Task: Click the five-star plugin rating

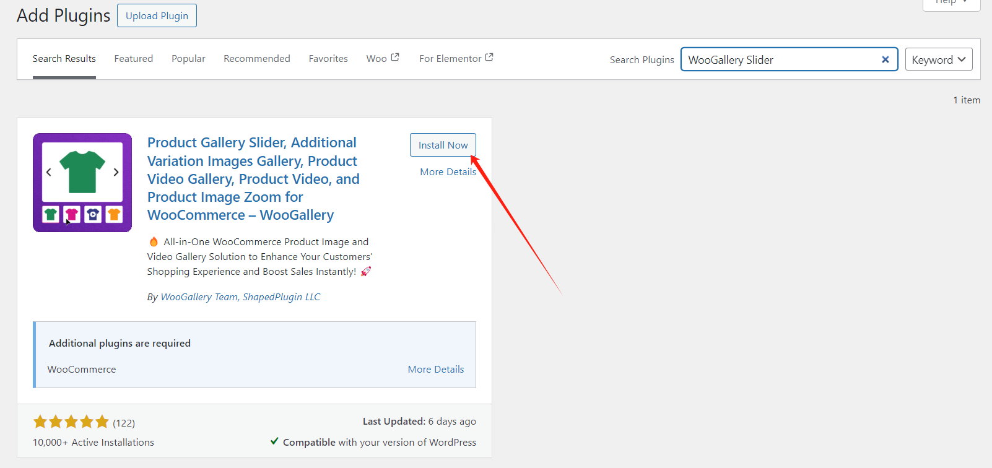Action: pyautogui.click(x=71, y=422)
